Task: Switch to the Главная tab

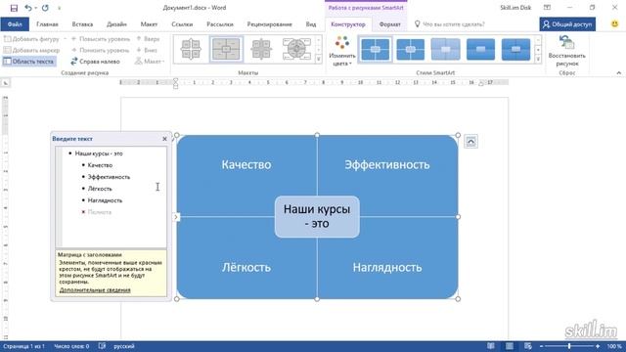Action: pyautogui.click(x=47, y=24)
